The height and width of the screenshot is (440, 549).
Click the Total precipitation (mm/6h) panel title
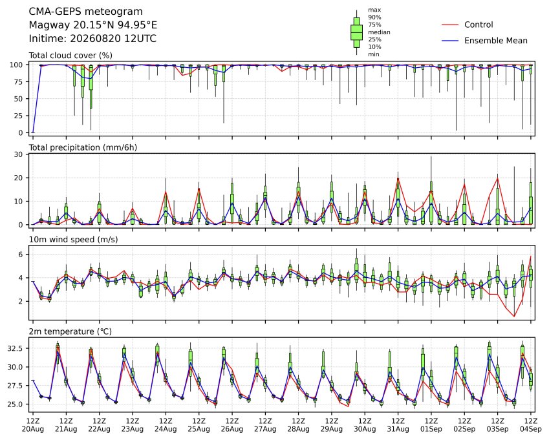83,147
